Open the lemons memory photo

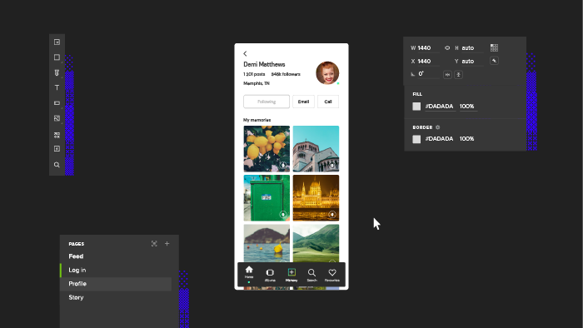[267, 148]
